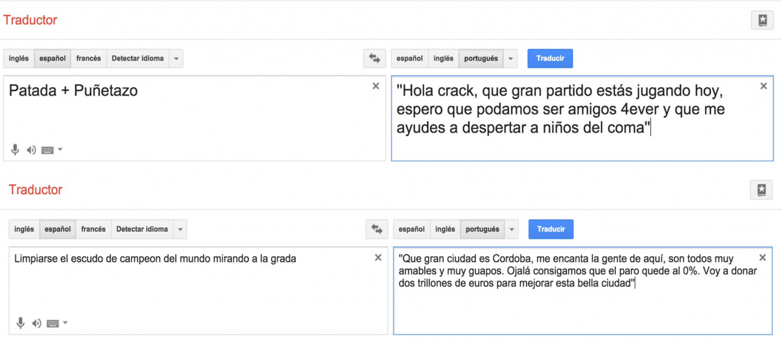Expand the source language dropdown beside the upper 'Detectar idioma'

tap(177, 59)
